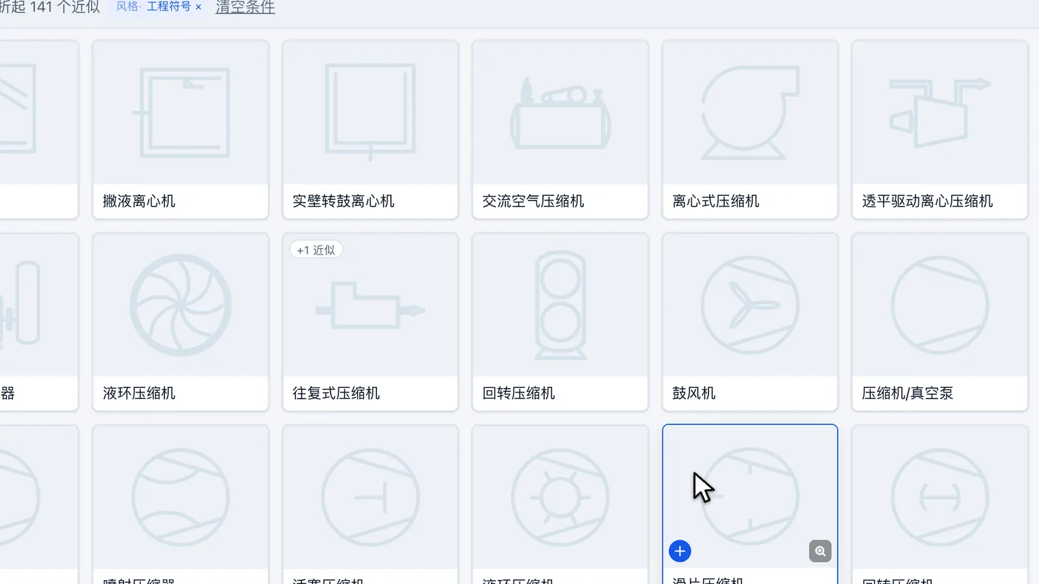Choose the 喷射压缩器 wavy circle icon
Viewport: 1039px width, 584px height.
pos(181,497)
